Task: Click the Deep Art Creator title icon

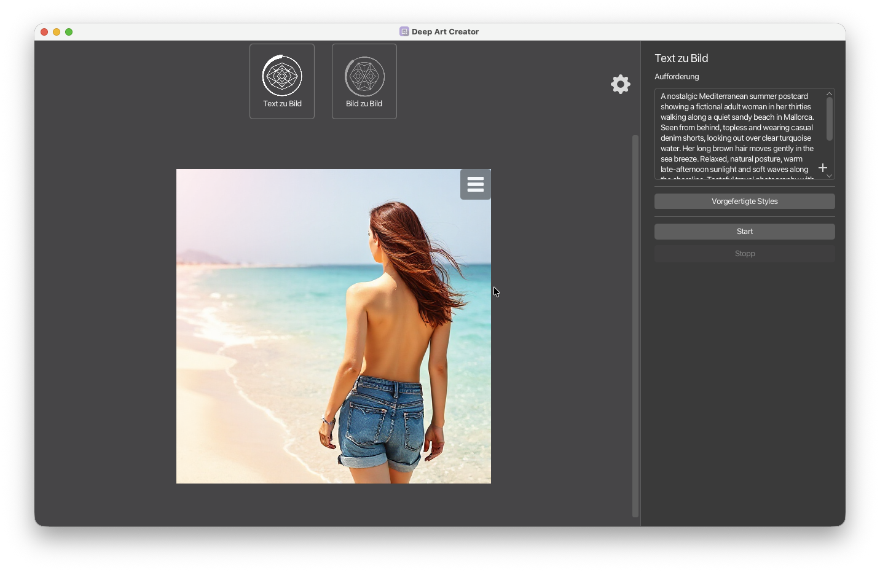Action: (x=404, y=31)
